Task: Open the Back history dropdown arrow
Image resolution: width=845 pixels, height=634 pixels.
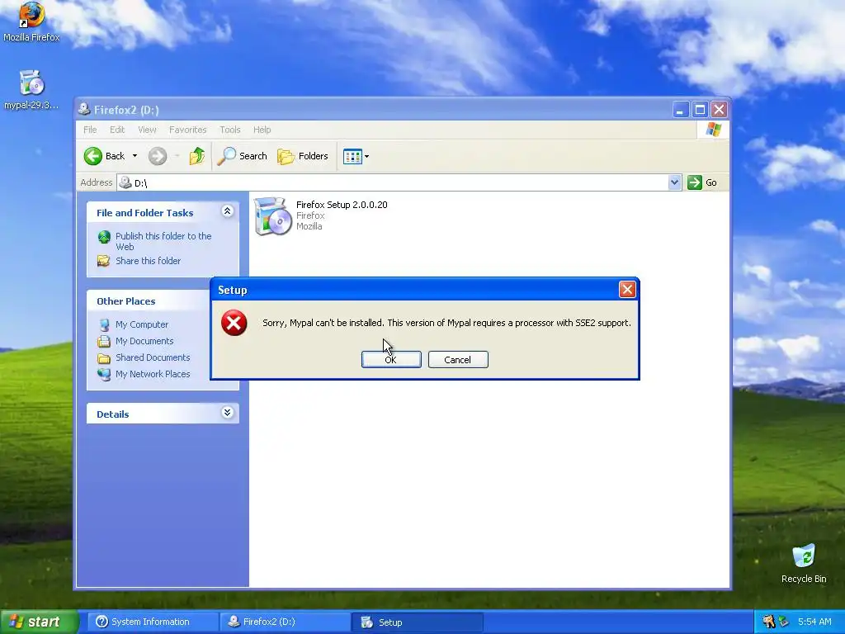Action: click(135, 156)
